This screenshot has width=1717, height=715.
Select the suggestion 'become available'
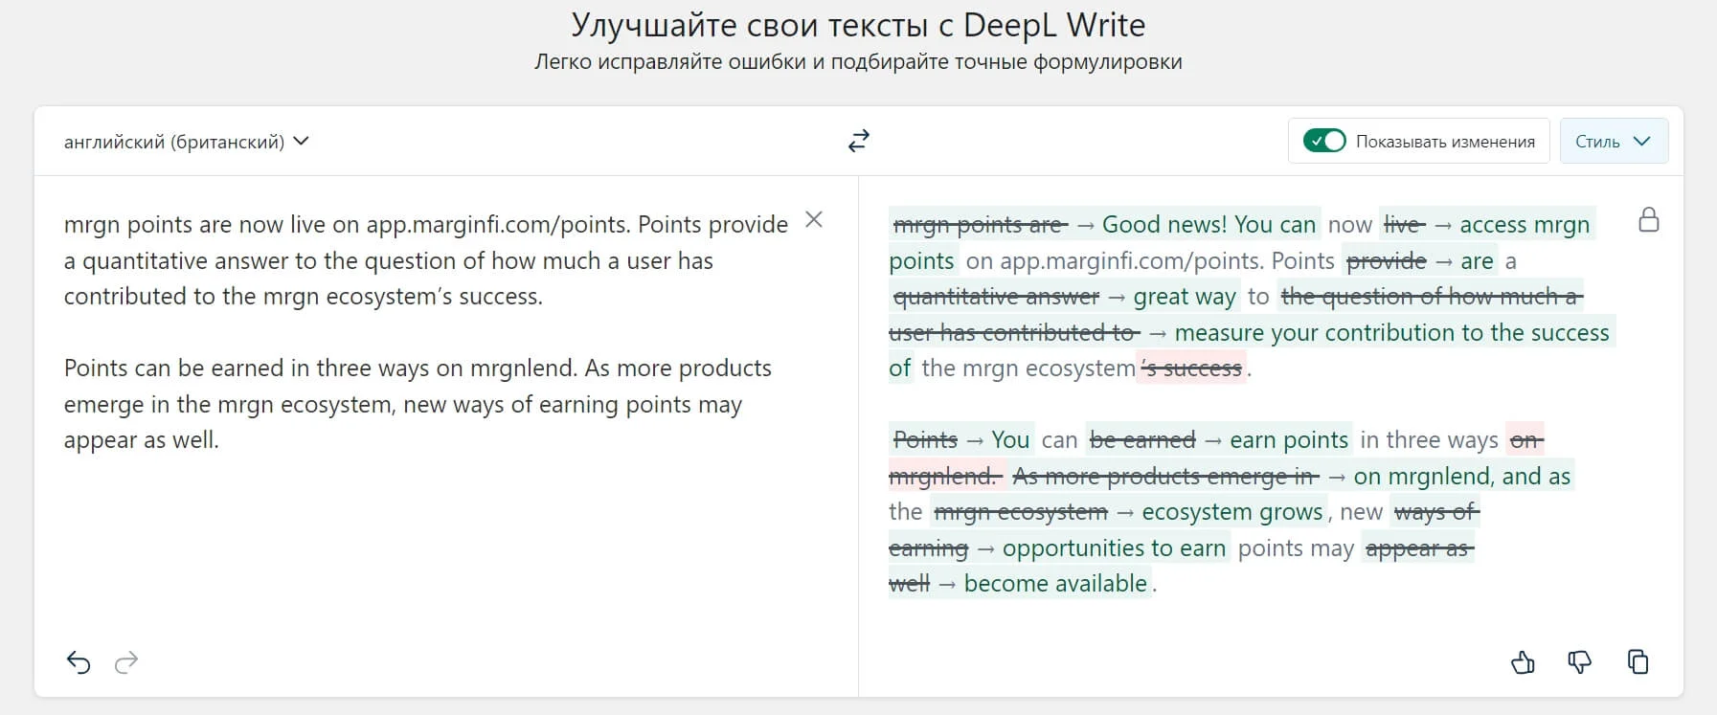[x=1055, y=584]
